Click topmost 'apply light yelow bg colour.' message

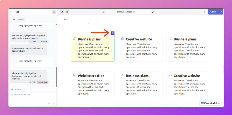click(x=35, y=26)
